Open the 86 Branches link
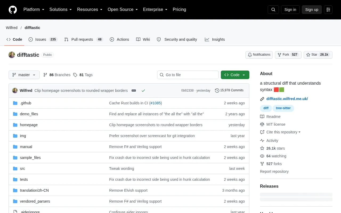The image size is (341, 213). [x=57, y=75]
